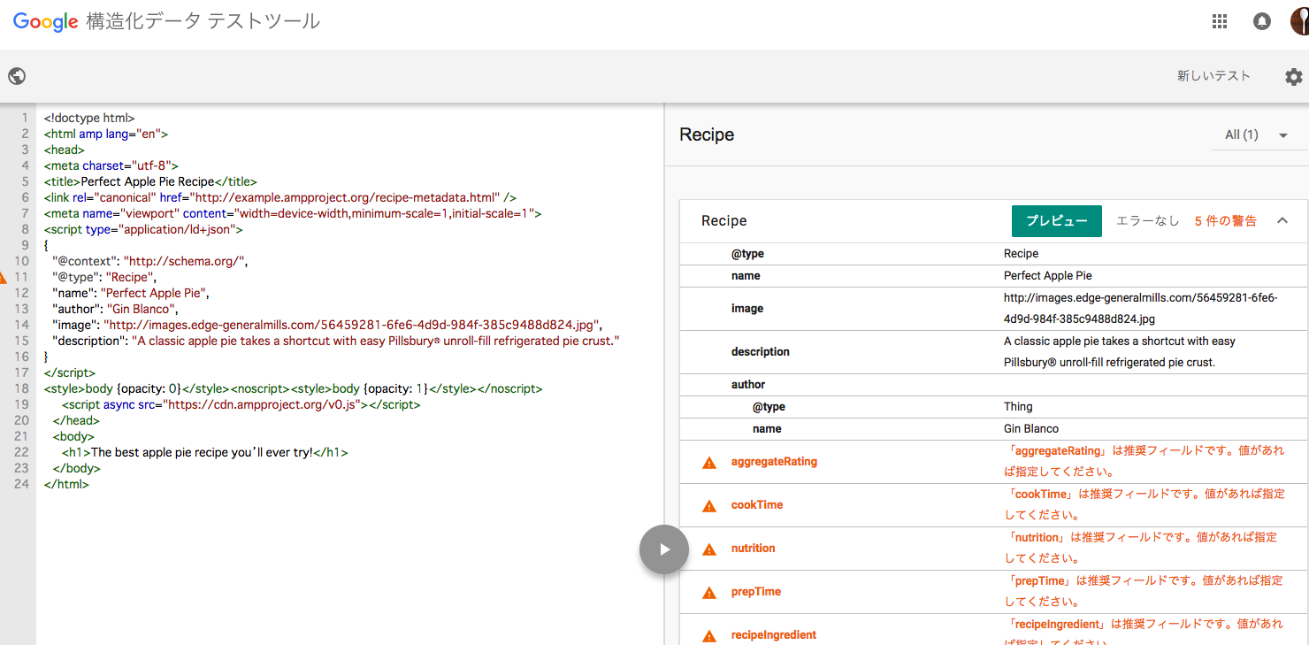Collapse the Recipe result panel chevron

1282,220
